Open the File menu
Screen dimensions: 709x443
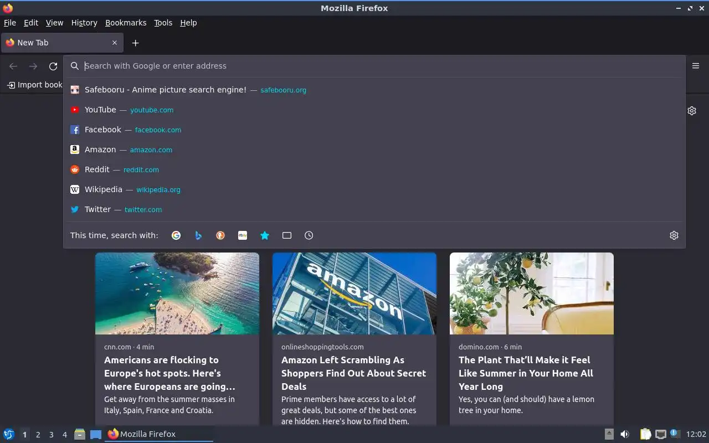tap(10, 23)
